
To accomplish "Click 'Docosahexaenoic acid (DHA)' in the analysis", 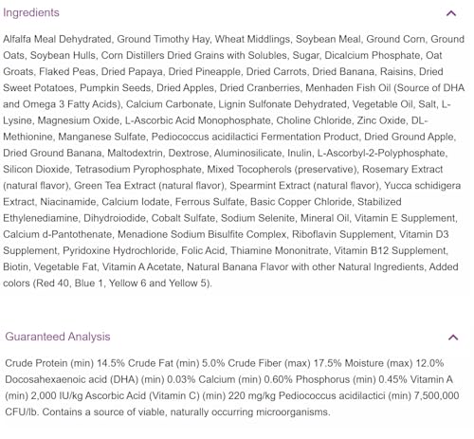I will pyautogui.click(x=72, y=379).
